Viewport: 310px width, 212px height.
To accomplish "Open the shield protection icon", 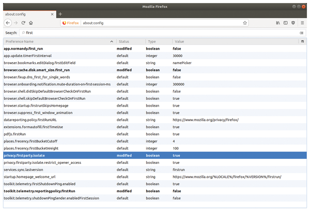I will tap(293, 23).
